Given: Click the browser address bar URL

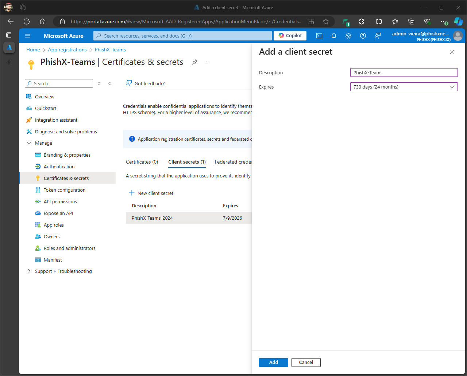Looking at the screenshot, I should 186,21.
